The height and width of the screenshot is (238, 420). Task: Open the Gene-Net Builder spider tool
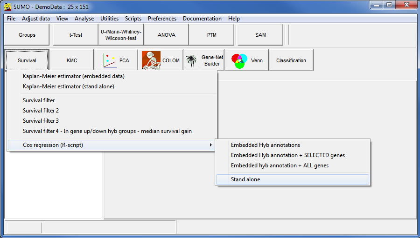tap(204, 60)
